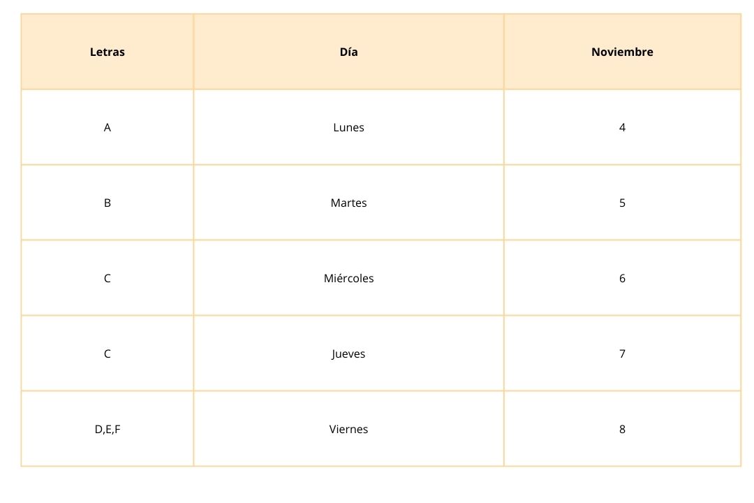
Task: Select the Martes cell
Action: 348,203
